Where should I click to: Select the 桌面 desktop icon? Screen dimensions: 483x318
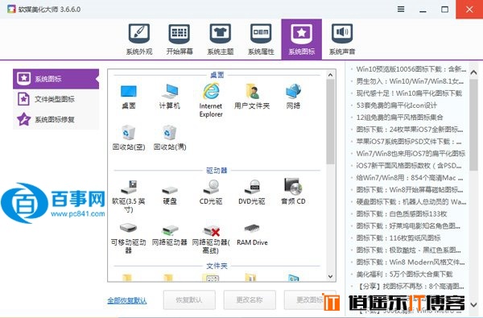pyautogui.click(x=129, y=97)
